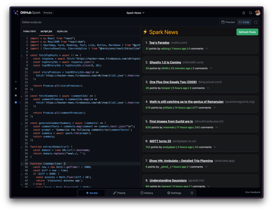Collapse extractDomain function at line 33
The width and height of the screenshot is (273, 211).
pos(22,147)
